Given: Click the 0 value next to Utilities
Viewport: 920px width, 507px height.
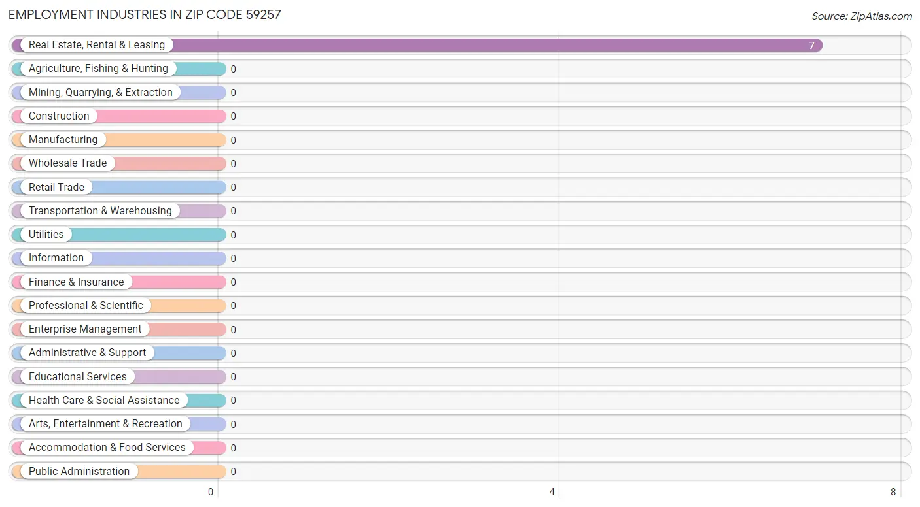Looking at the screenshot, I should 233,235.
